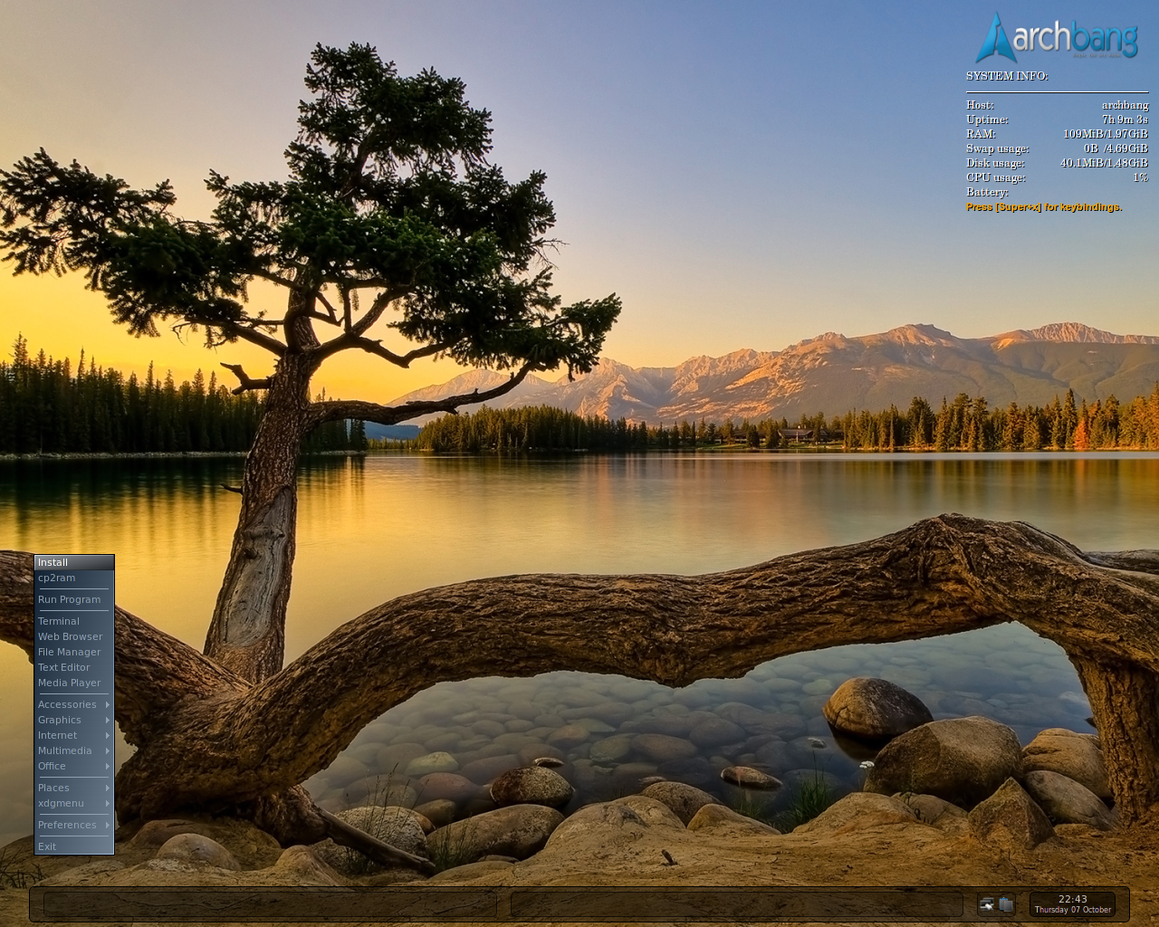Viewport: 1159px width, 927px height.
Task: Click the Disk usage value '40.1MiB/1.48GB'
Action: [1105, 163]
